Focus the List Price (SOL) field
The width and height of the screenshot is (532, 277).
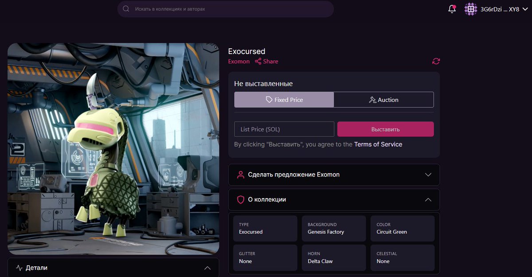click(284, 129)
